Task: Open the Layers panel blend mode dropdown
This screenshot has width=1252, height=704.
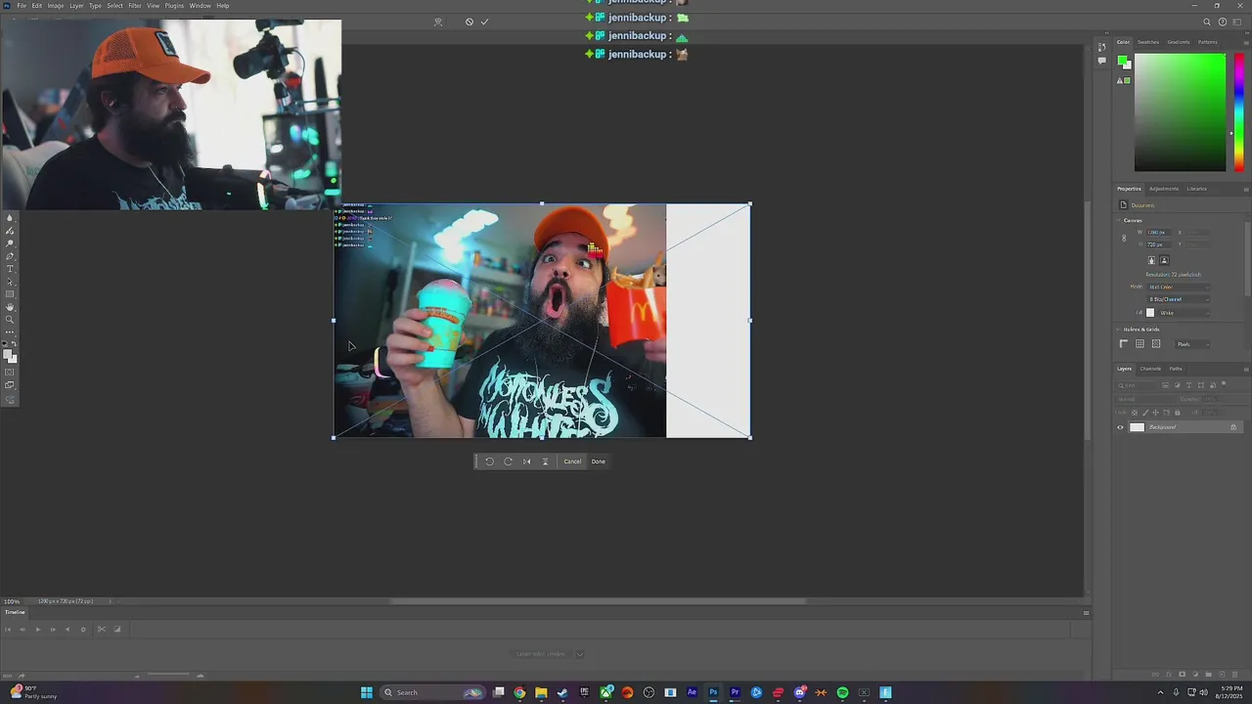Action: click(1145, 399)
